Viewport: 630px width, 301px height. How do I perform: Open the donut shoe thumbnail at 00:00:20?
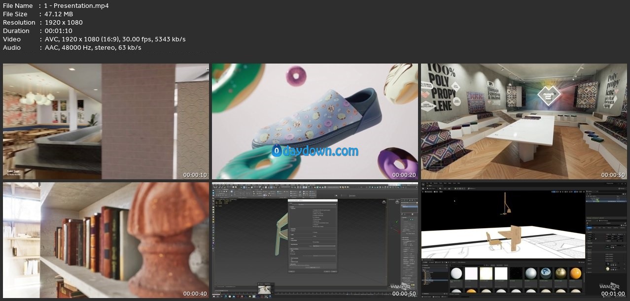point(315,121)
